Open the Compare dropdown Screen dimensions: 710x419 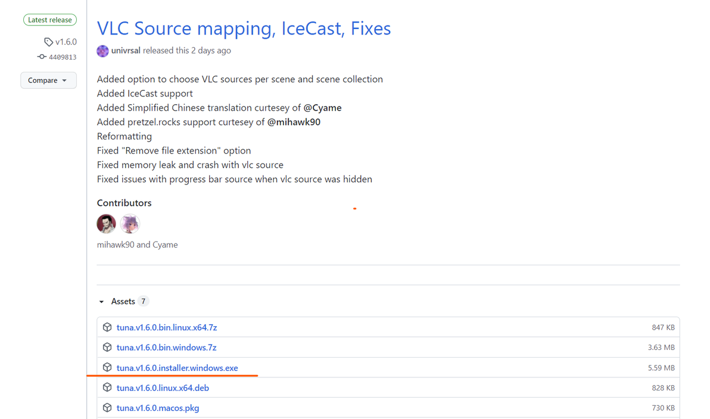48,80
